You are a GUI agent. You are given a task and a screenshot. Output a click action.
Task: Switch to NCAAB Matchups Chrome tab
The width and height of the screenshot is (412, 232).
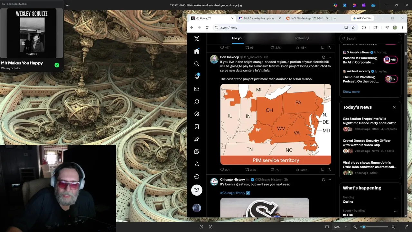pos(307,18)
